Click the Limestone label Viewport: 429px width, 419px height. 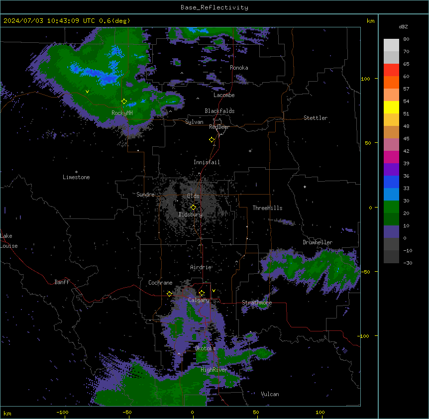(76, 177)
